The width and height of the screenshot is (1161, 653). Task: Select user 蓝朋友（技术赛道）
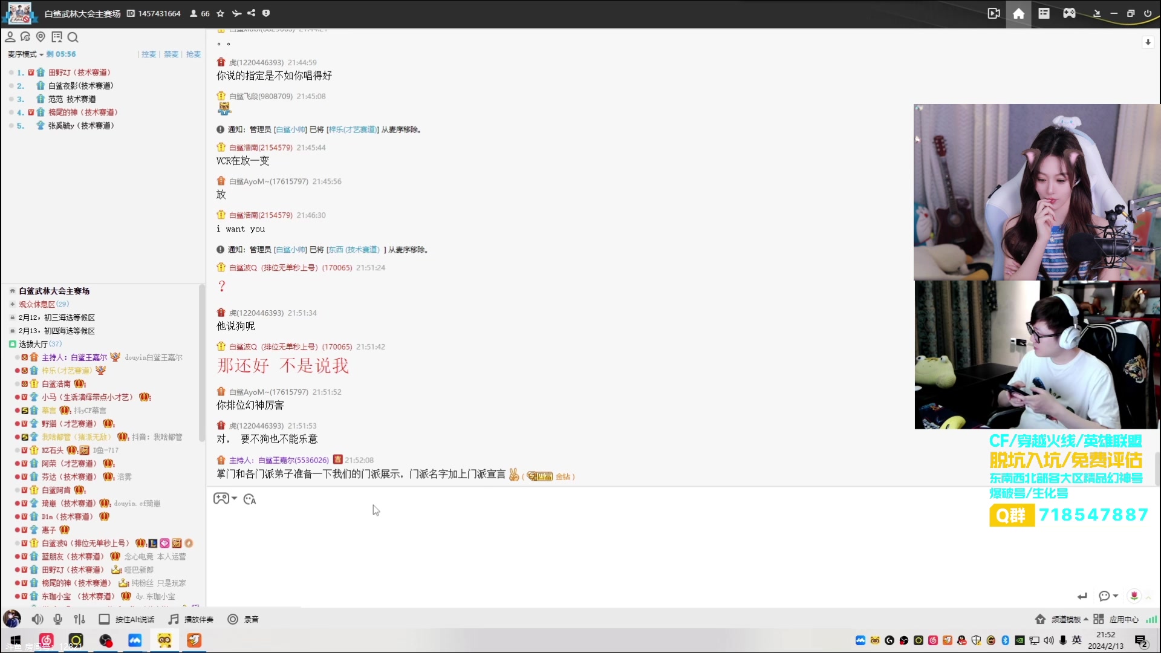click(x=74, y=557)
